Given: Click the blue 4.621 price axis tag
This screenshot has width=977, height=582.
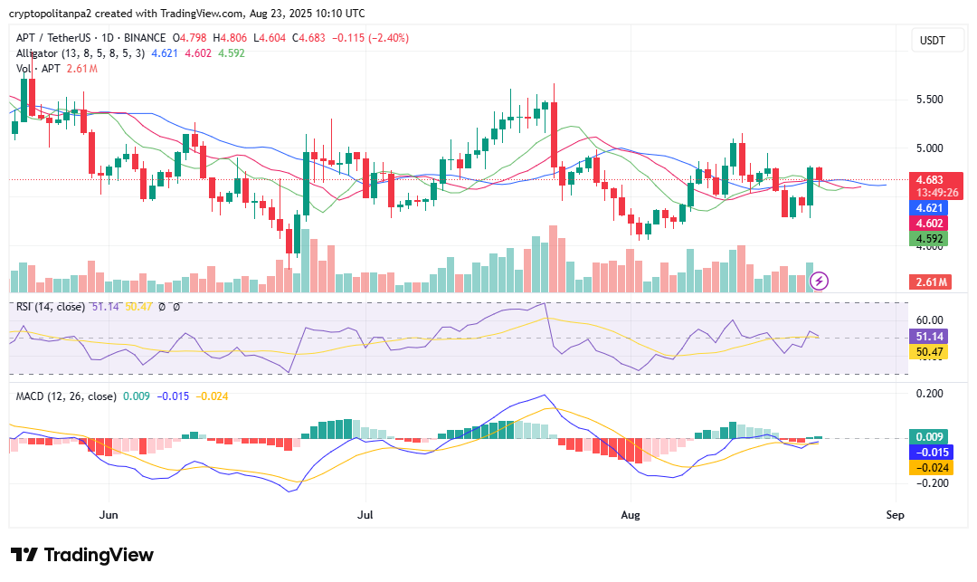Looking at the screenshot, I should (928, 208).
